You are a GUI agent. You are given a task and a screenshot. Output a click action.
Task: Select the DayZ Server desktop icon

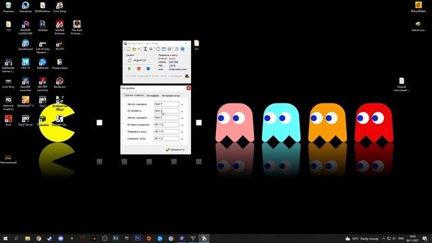click(x=26, y=120)
